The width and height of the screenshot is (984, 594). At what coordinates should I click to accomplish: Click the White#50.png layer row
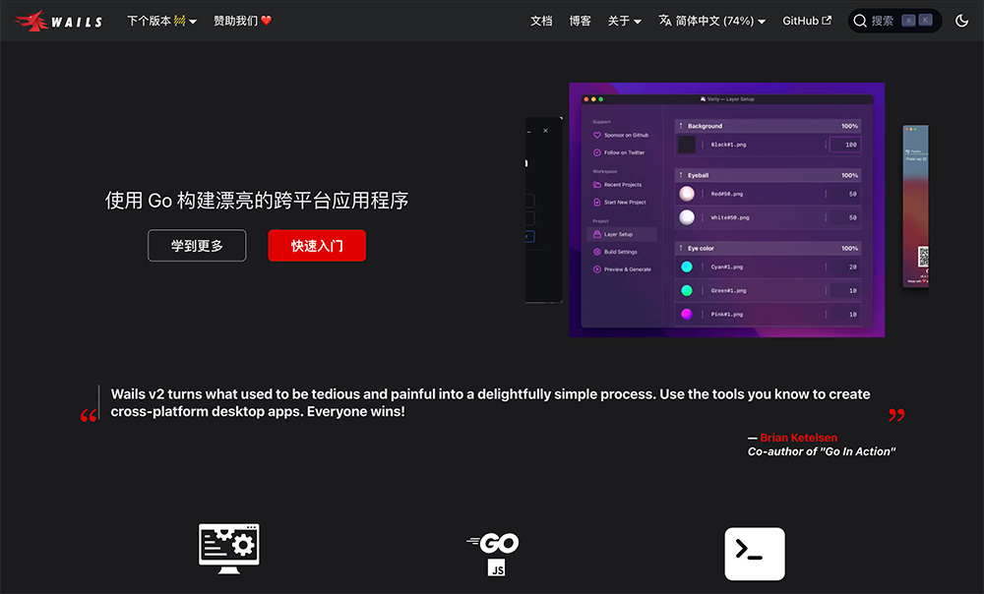click(x=769, y=217)
